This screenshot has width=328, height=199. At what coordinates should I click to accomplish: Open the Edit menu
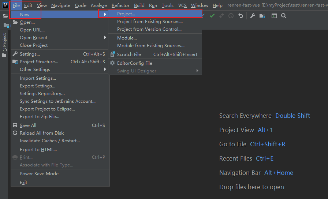pyautogui.click(x=28, y=5)
